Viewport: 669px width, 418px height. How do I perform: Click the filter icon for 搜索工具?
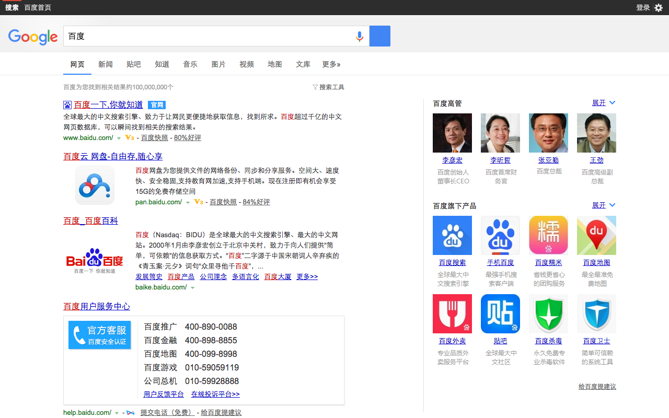click(315, 87)
